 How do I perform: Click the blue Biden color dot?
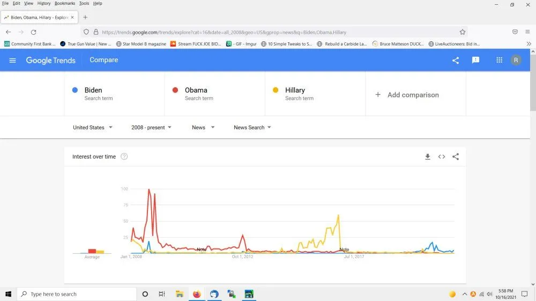[75, 91]
